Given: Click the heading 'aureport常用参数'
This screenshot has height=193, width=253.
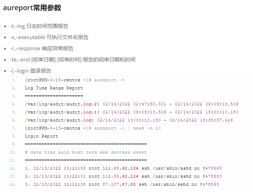Looking at the screenshot, I should (32, 8).
